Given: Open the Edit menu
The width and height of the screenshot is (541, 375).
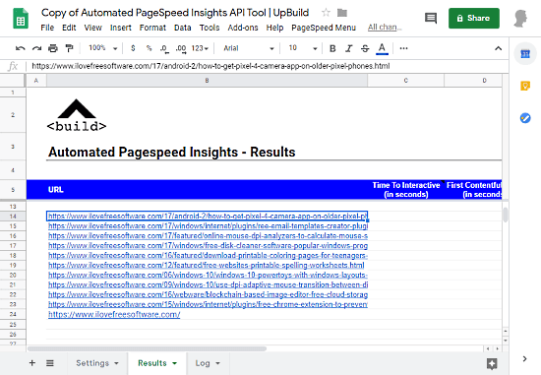Looking at the screenshot, I should (x=69, y=28).
